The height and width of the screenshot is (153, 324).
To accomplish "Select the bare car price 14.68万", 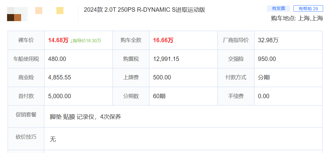I will (58, 40).
